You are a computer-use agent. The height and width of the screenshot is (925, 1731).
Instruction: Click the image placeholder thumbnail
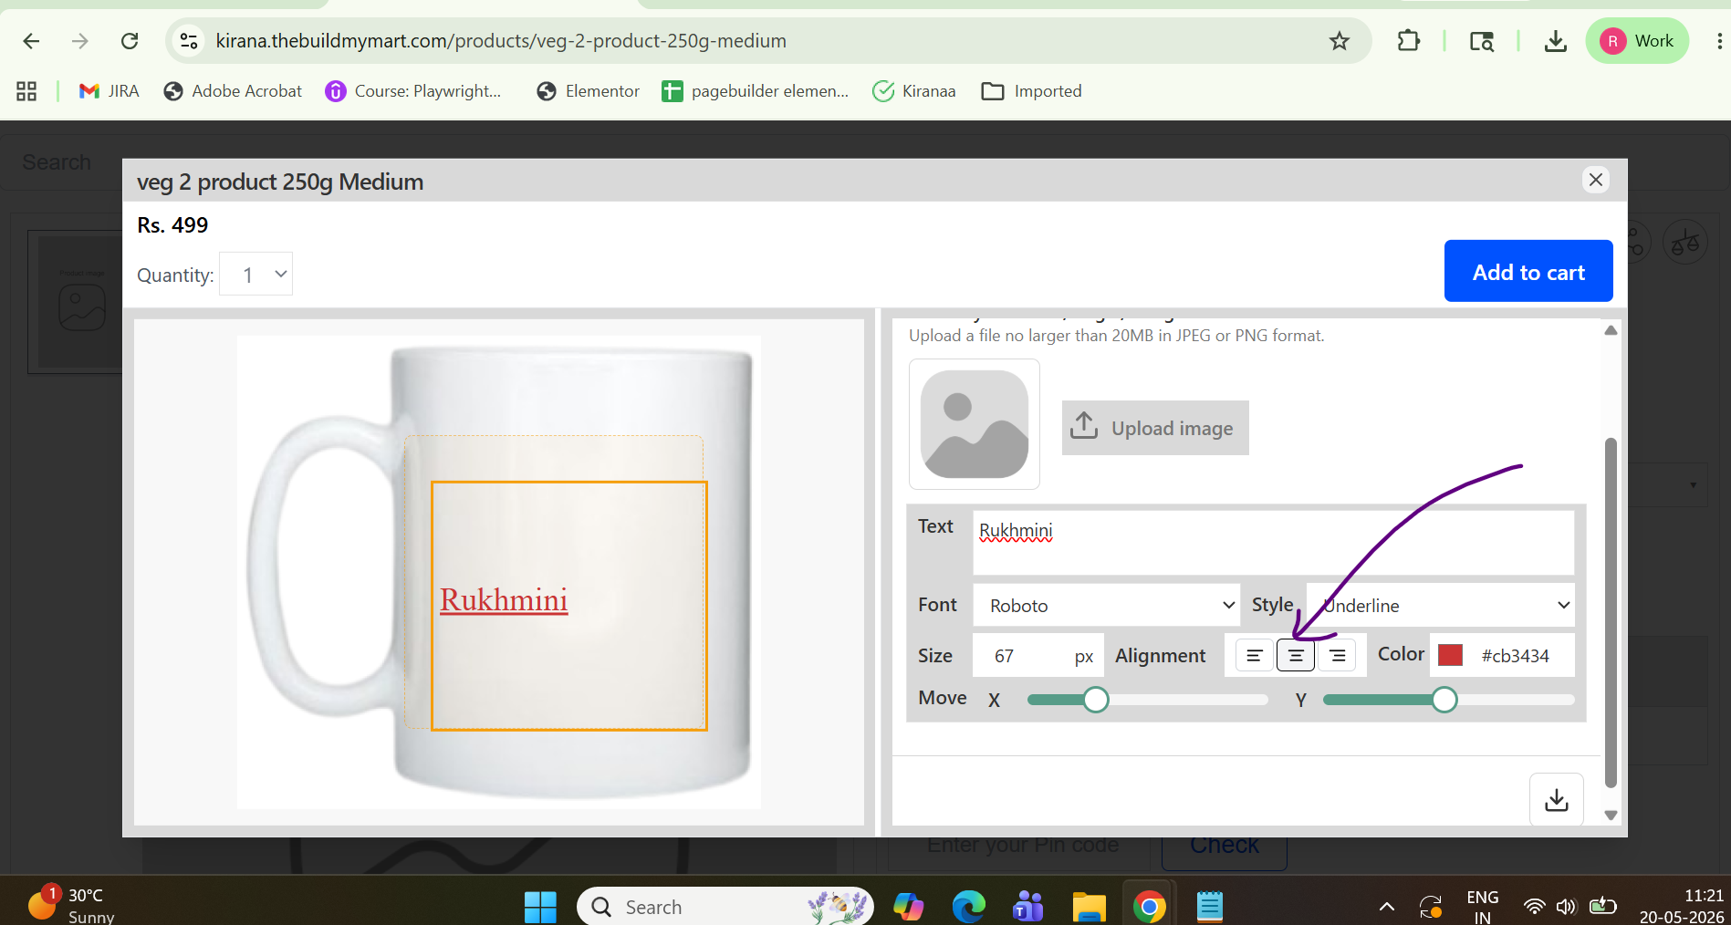click(975, 424)
